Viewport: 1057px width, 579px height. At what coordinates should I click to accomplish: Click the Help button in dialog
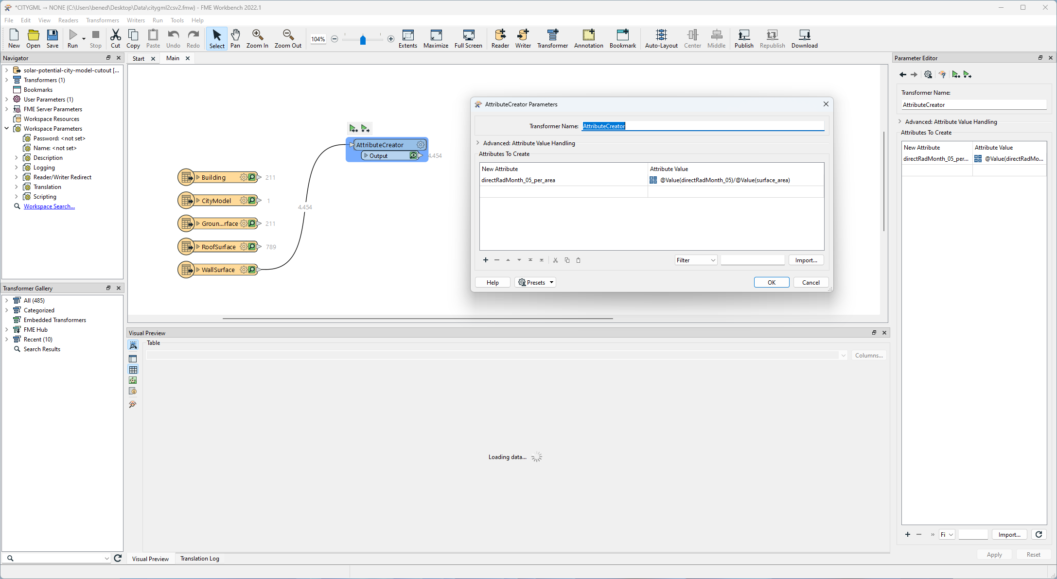tap(493, 283)
